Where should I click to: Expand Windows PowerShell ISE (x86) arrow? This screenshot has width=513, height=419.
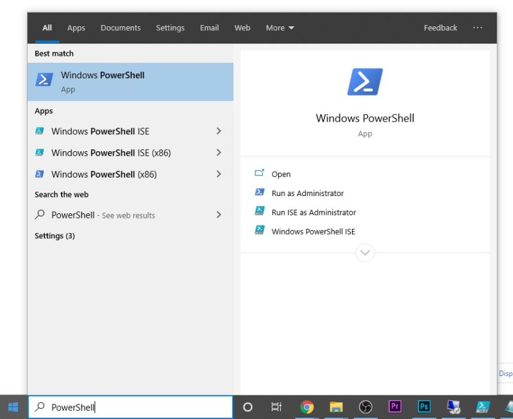(219, 152)
